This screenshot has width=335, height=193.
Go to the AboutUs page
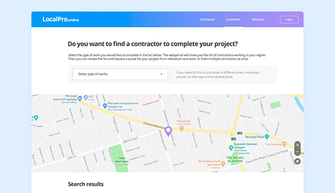click(x=258, y=20)
